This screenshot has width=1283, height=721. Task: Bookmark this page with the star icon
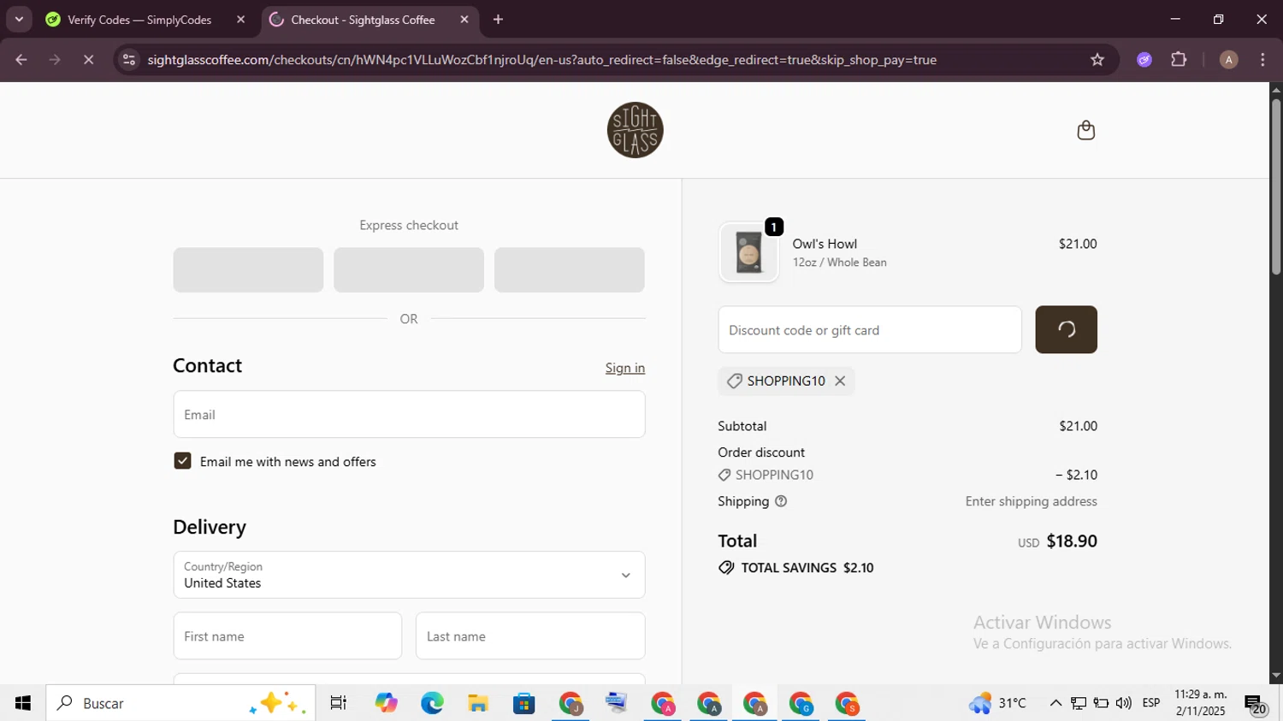click(x=1097, y=60)
